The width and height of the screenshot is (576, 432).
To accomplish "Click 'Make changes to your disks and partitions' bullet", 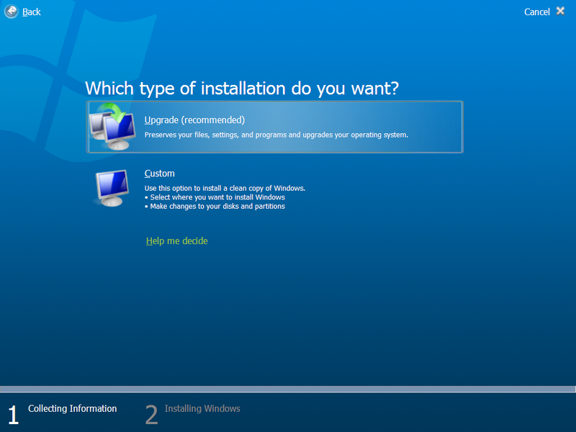I will (215, 207).
